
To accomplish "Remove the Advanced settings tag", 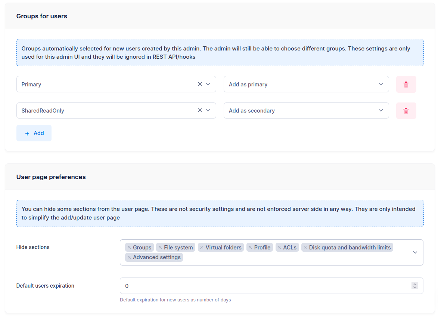I will [x=129, y=257].
